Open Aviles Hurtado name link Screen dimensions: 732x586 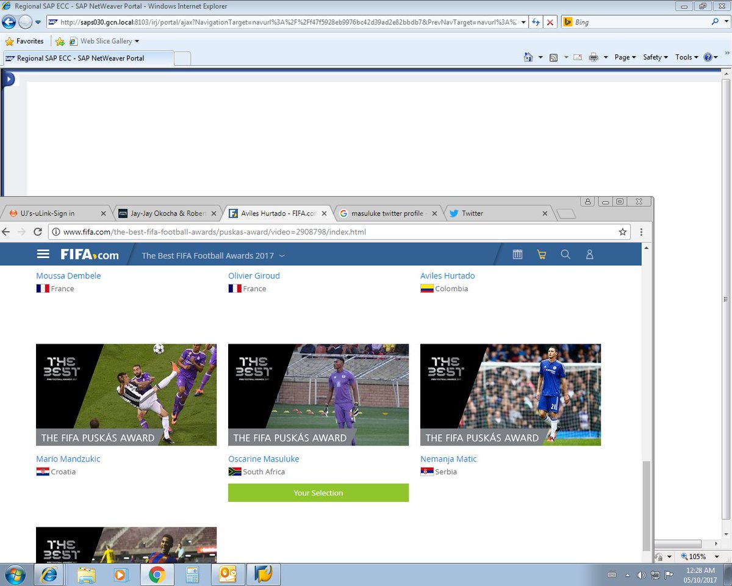447,276
